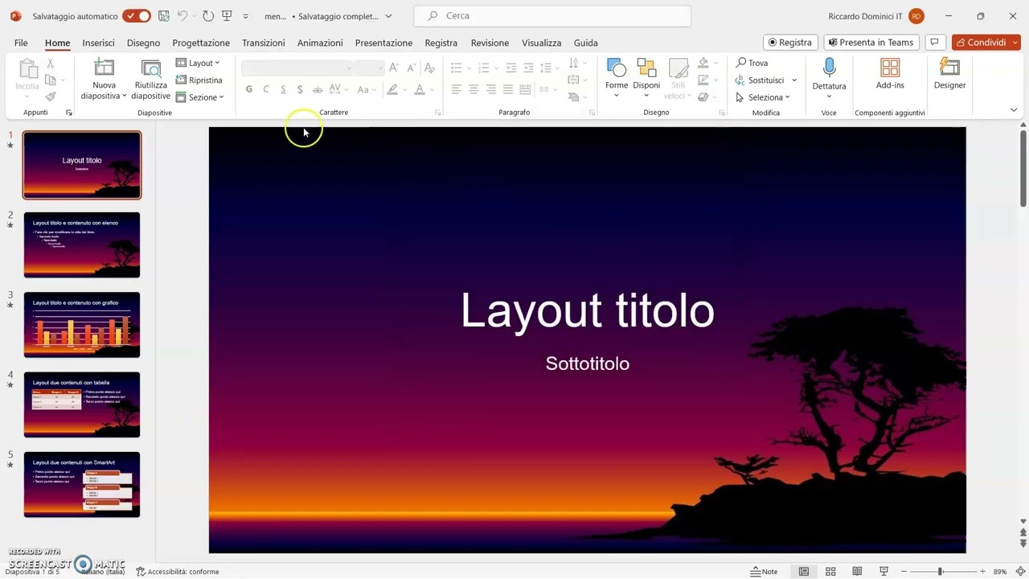Open the comments pane icon

pyautogui.click(x=935, y=43)
